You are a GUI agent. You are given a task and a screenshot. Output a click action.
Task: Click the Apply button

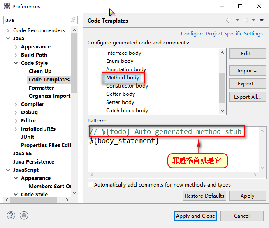247,196
